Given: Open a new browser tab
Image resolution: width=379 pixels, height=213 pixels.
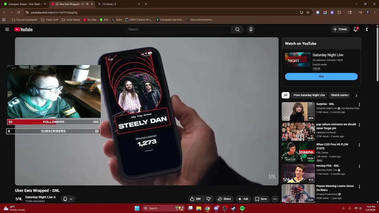Looking at the screenshot, I should click(146, 4).
